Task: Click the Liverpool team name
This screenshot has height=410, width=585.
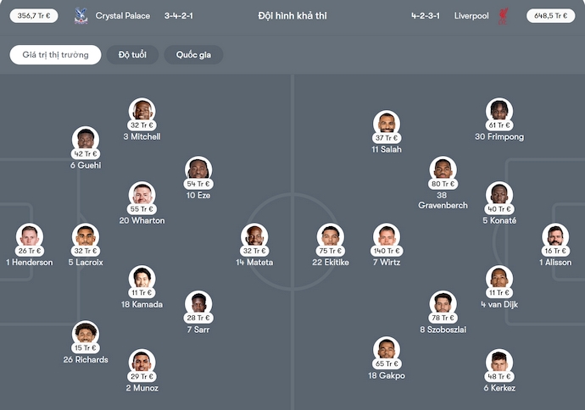Action: 471,16
